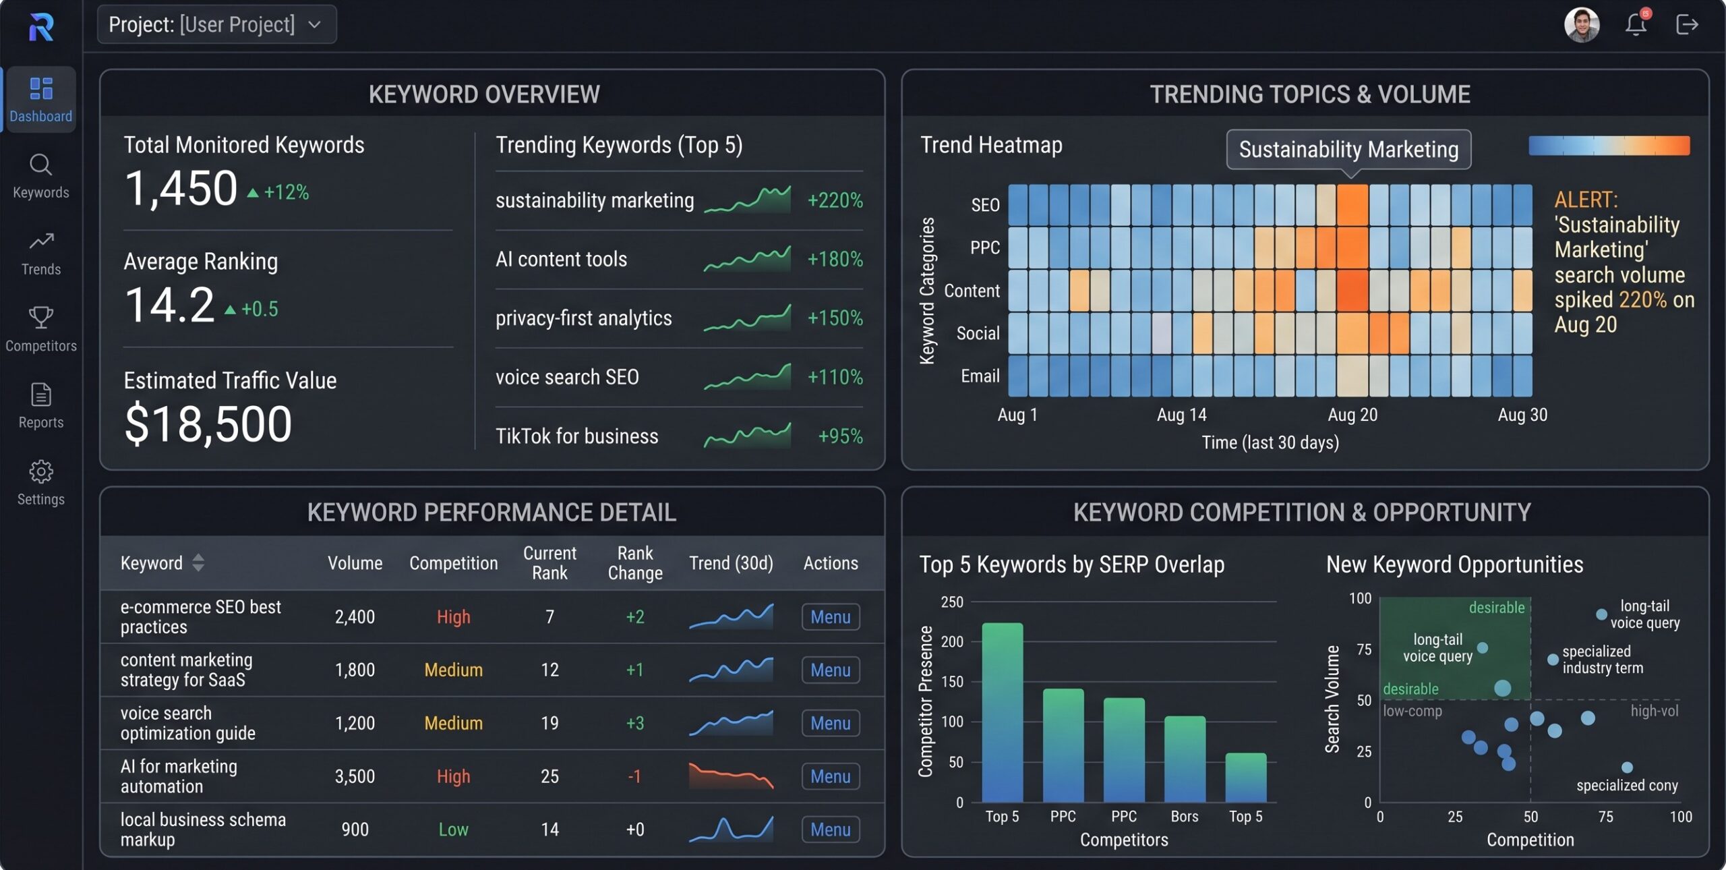Open the notifications bell
Viewport: 1726px width, 870px height.
[1636, 24]
